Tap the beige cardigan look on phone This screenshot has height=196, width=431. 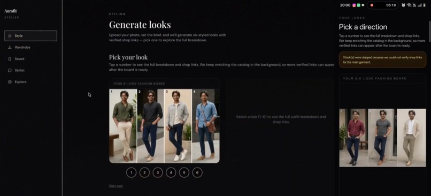click(x=411, y=138)
